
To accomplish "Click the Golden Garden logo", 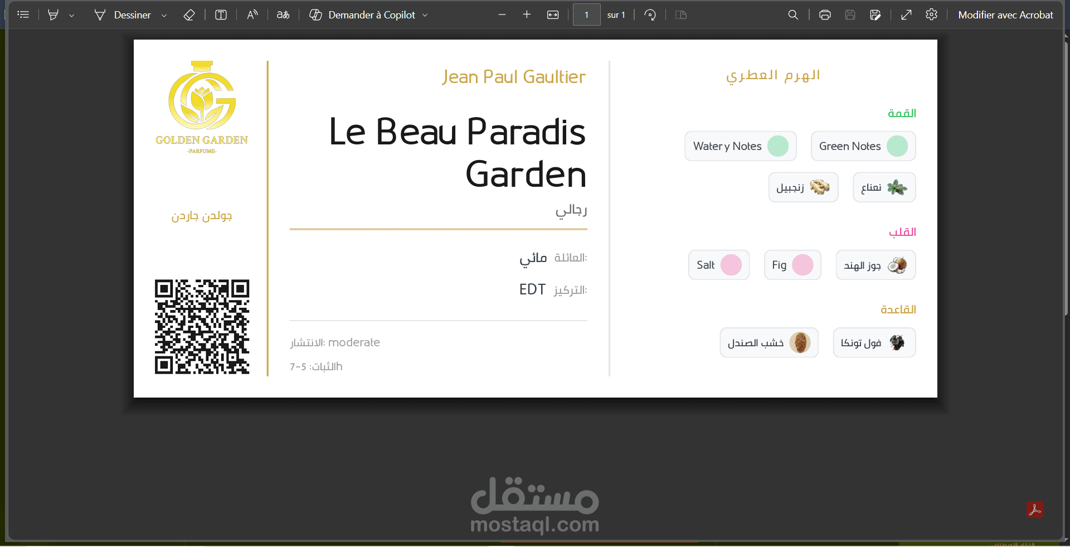I will [x=202, y=108].
